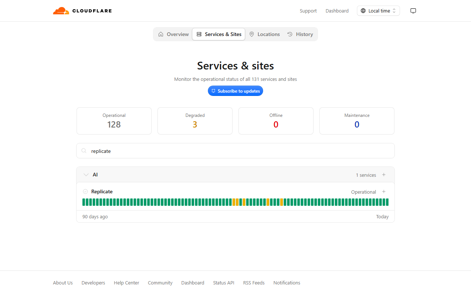Click the Replicate status check icon
The width and height of the screenshot is (471, 294).
point(85,191)
